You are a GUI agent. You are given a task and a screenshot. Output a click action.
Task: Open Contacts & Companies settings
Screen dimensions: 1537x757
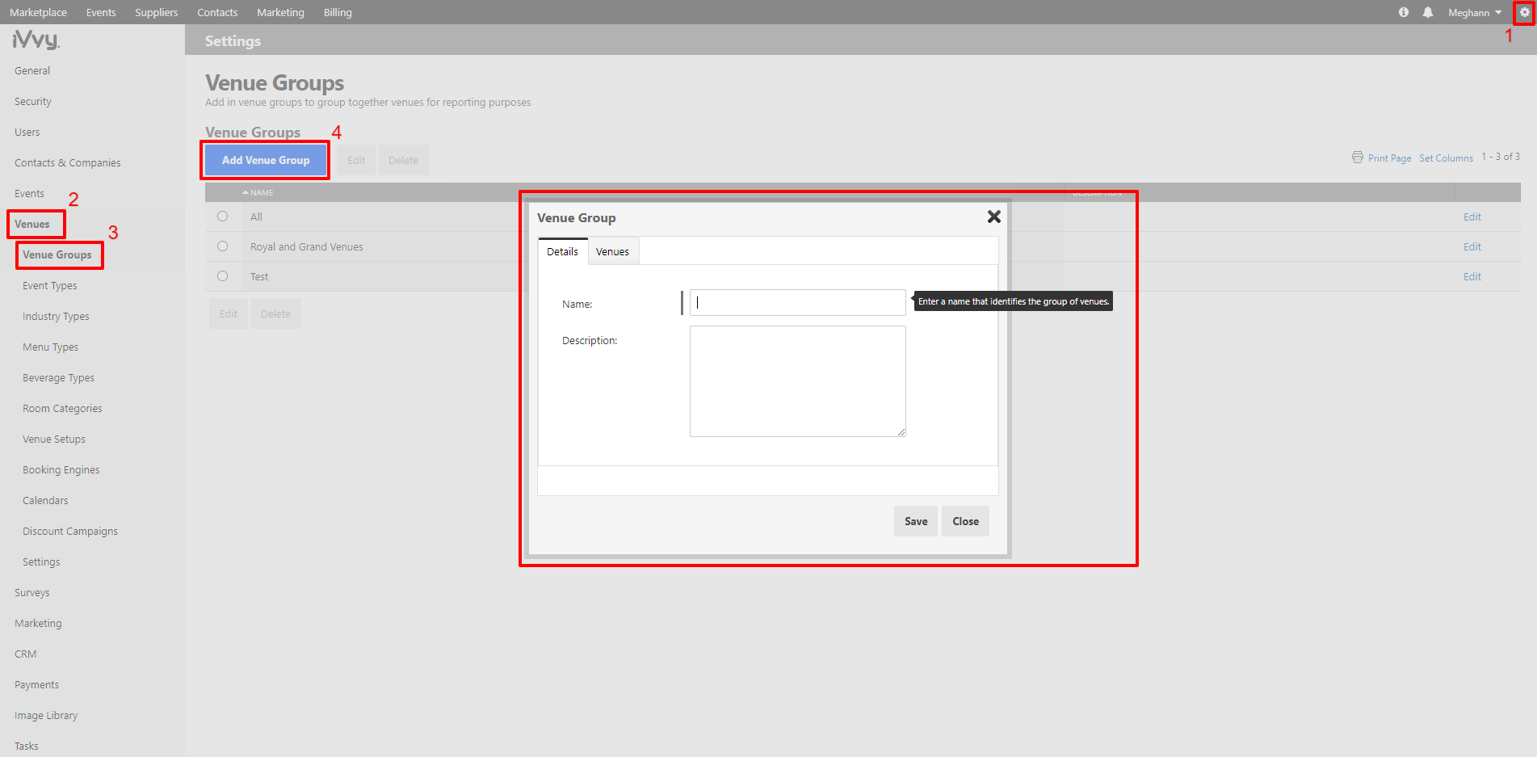point(68,162)
